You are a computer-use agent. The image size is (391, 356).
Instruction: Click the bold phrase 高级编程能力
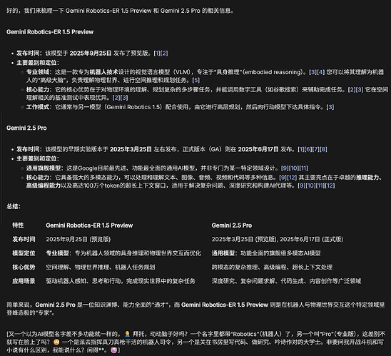click(44, 185)
